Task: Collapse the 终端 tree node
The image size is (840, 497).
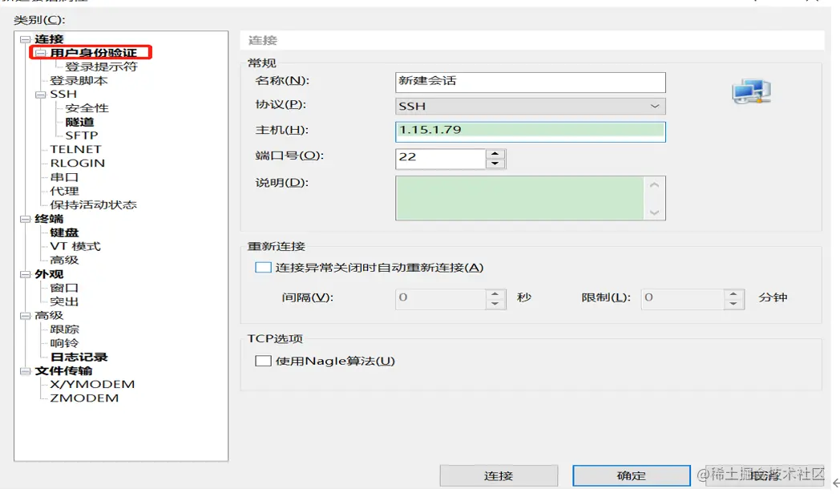Action: (25, 219)
